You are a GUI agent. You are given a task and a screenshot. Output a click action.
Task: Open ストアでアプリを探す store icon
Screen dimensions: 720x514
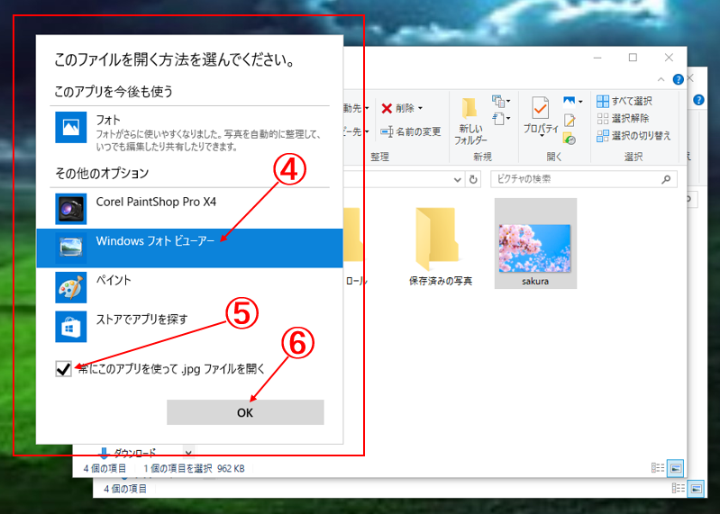pos(70,327)
